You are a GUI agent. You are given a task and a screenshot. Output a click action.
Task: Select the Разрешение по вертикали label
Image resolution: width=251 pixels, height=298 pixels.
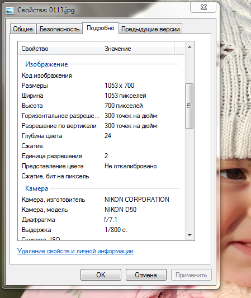(x=59, y=126)
